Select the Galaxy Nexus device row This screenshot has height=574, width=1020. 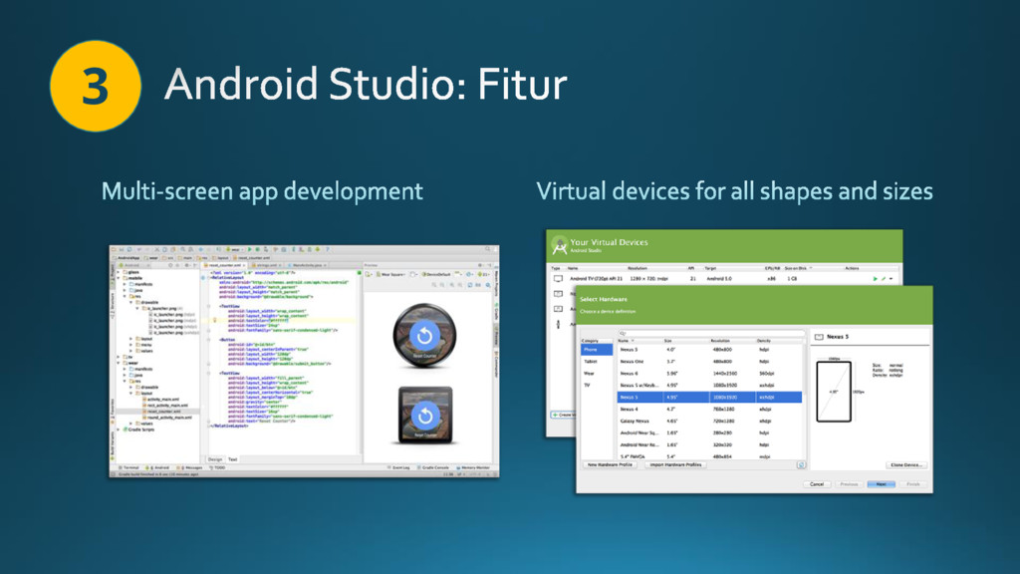point(709,422)
